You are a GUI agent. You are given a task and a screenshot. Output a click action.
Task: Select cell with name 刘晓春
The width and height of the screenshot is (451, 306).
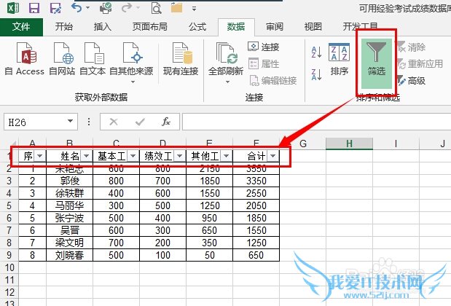click(70, 255)
